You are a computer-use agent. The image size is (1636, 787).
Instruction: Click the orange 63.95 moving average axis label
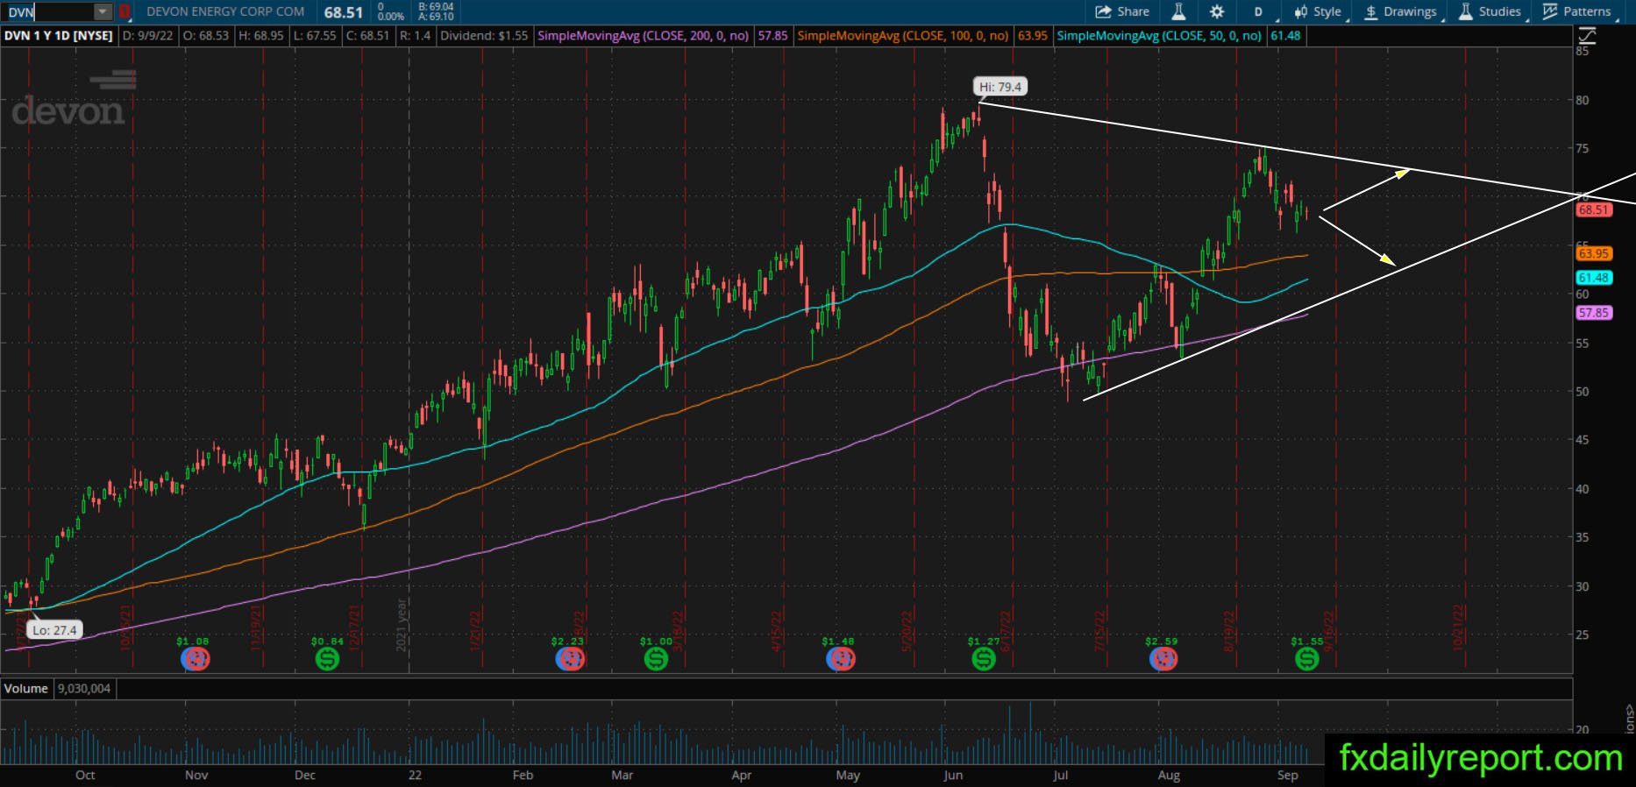click(x=1594, y=254)
